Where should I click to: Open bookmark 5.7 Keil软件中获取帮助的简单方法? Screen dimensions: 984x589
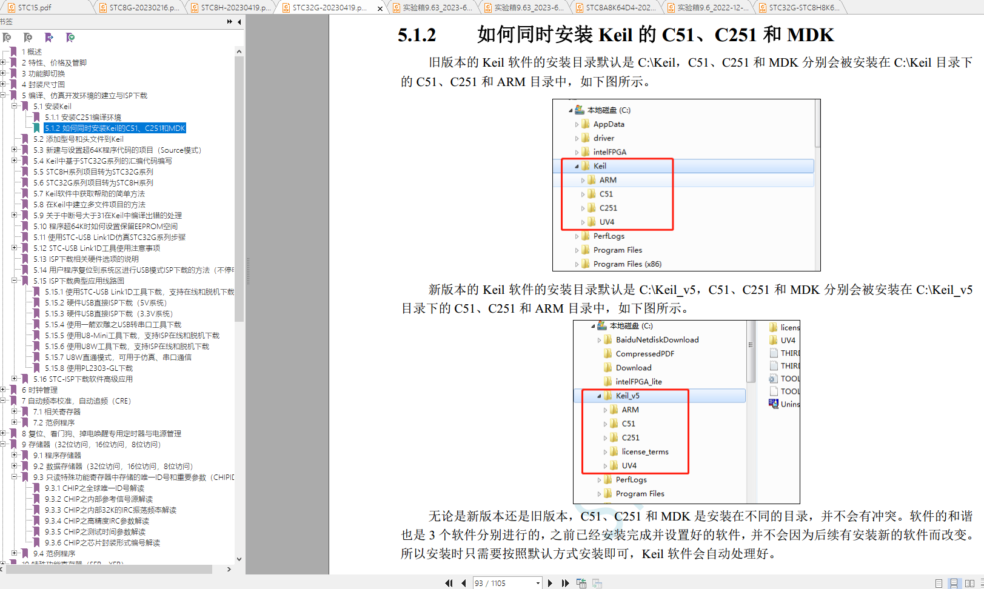pos(89,194)
